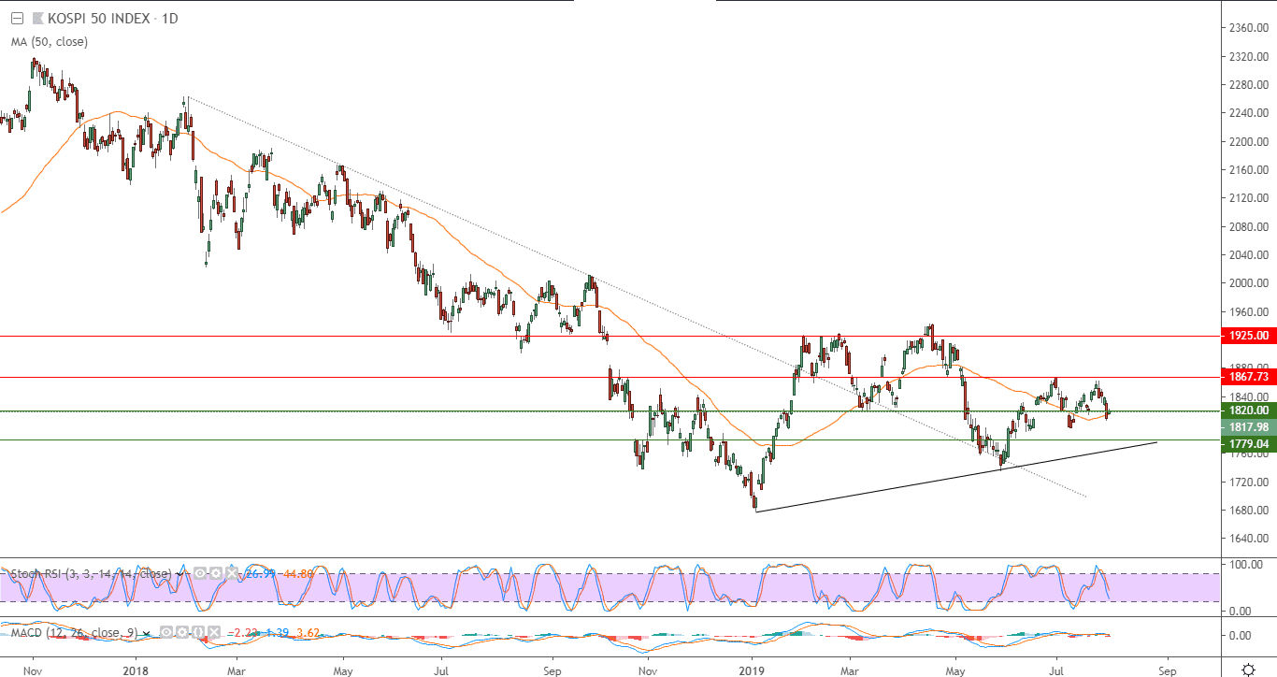
Task: Expand the Stoch RSI legend chevron
Action: pyautogui.click(x=179, y=574)
